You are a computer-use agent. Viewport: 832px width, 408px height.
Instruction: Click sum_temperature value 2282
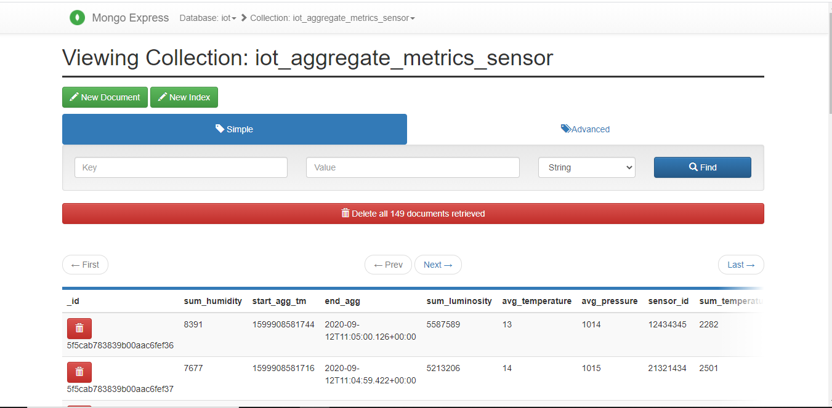click(x=709, y=324)
